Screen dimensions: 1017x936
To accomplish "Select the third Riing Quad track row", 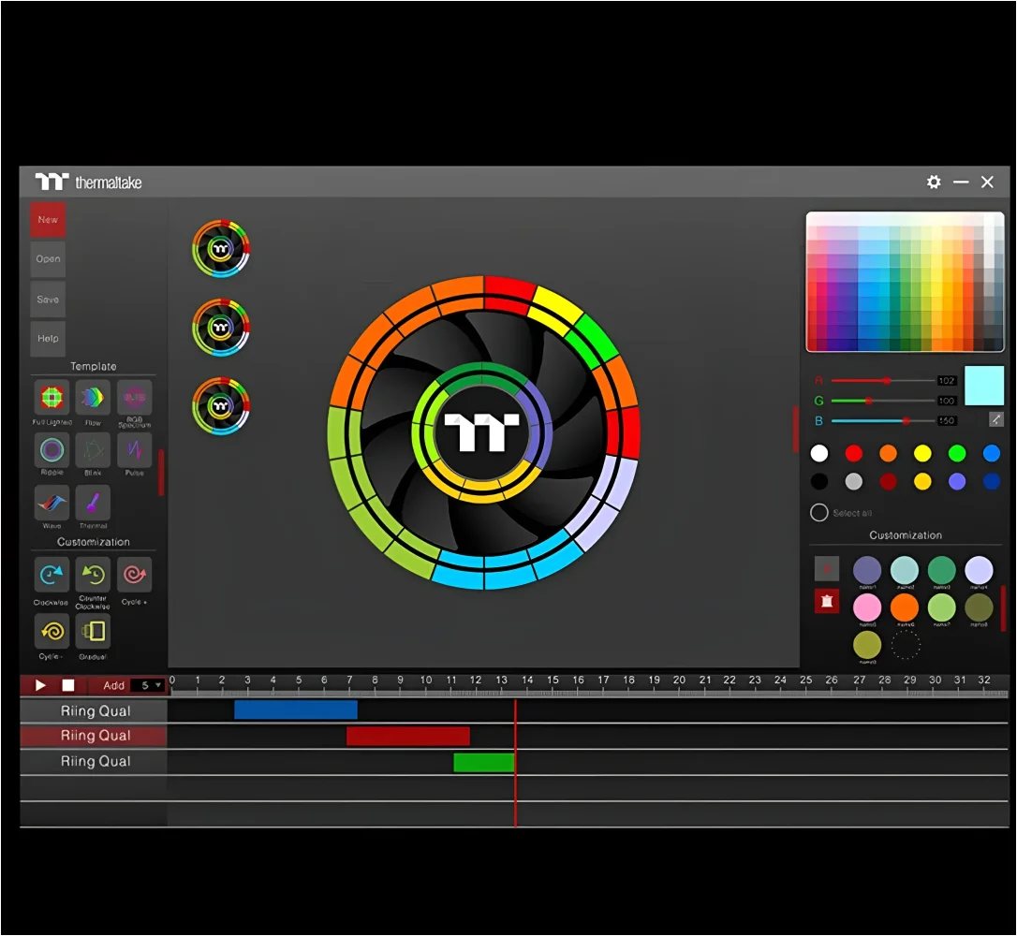I will (x=94, y=762).
